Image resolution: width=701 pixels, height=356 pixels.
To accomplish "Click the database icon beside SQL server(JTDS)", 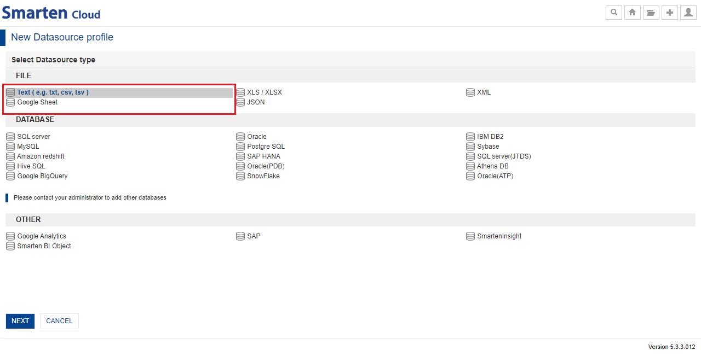I will (x=470, y=156).
